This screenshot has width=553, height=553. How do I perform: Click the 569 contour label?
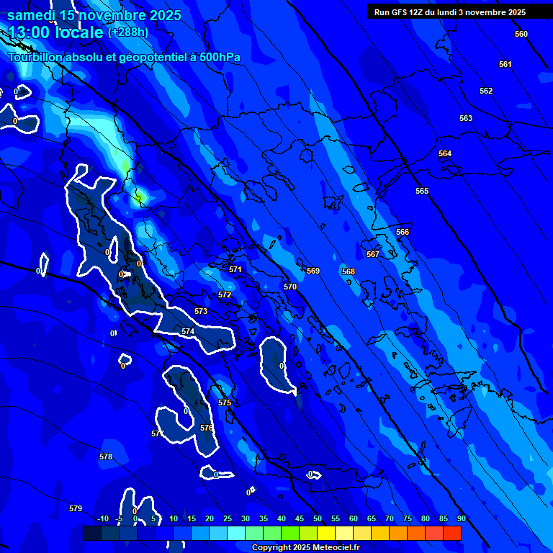pos(313,271)
